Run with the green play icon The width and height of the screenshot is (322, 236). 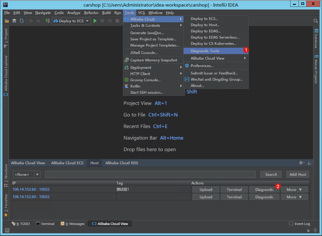pyautogui.click(x=95, y=21)
